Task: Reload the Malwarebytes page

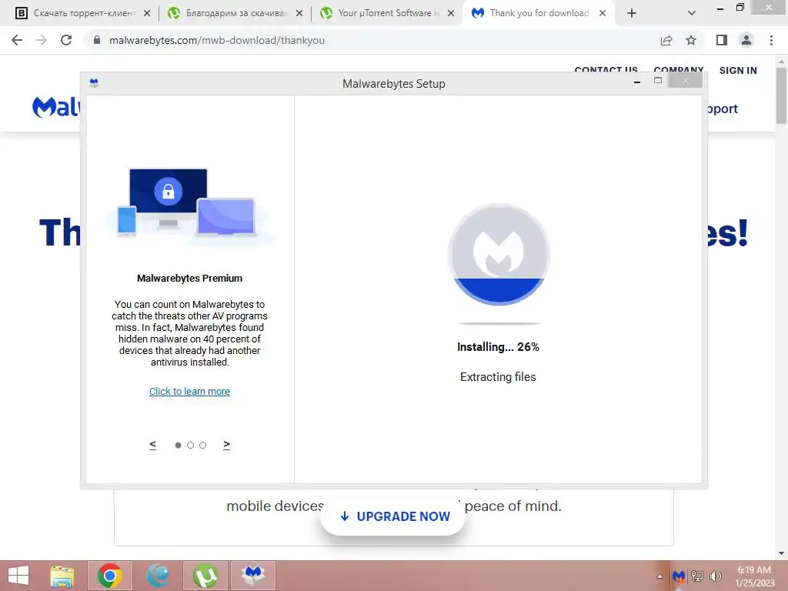Action: [x=66, y=40]
